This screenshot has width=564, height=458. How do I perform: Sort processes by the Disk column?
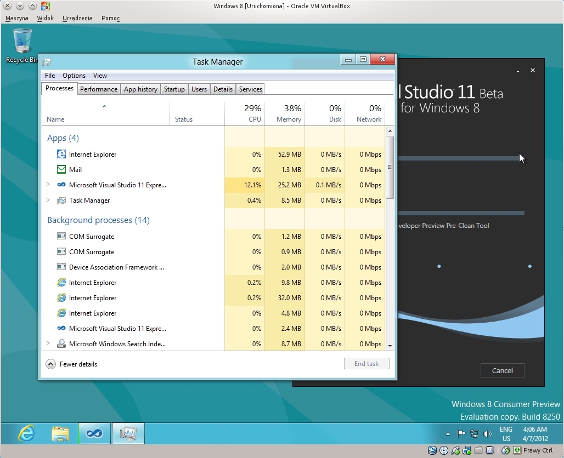325,114
